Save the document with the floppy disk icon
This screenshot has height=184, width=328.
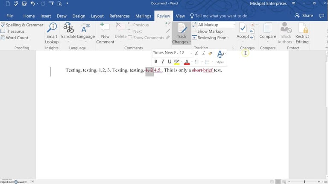[24, 3]
